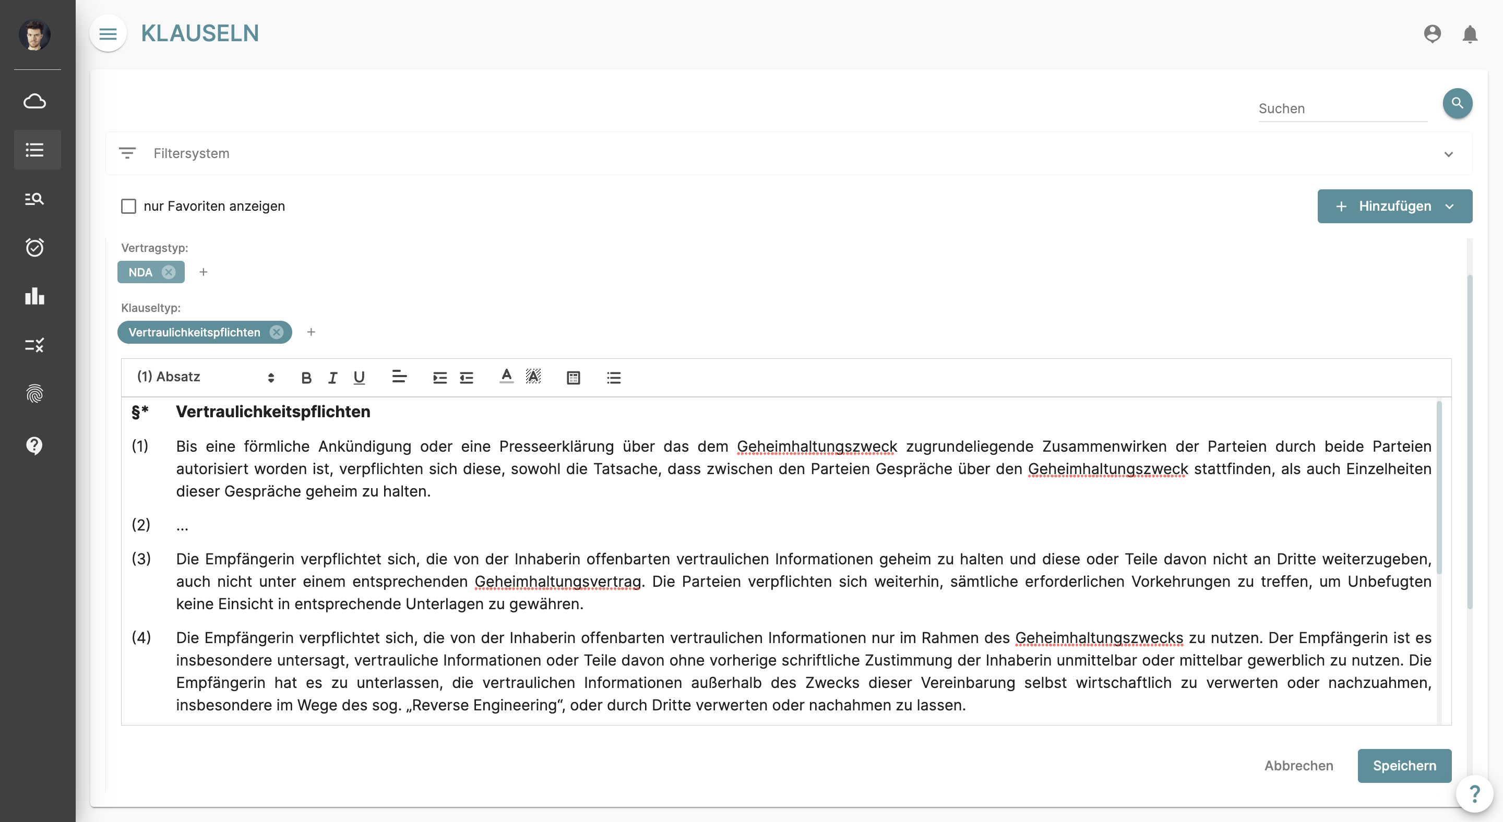Screen dimensions: 1503x822
Task: Add another Vertragstyp with plus
Action: [204, 272]
